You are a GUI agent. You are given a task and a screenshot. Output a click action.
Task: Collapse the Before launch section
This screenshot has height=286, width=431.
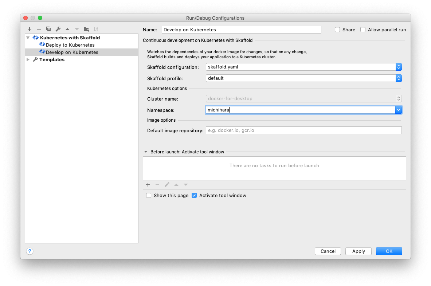click(146, 152)
